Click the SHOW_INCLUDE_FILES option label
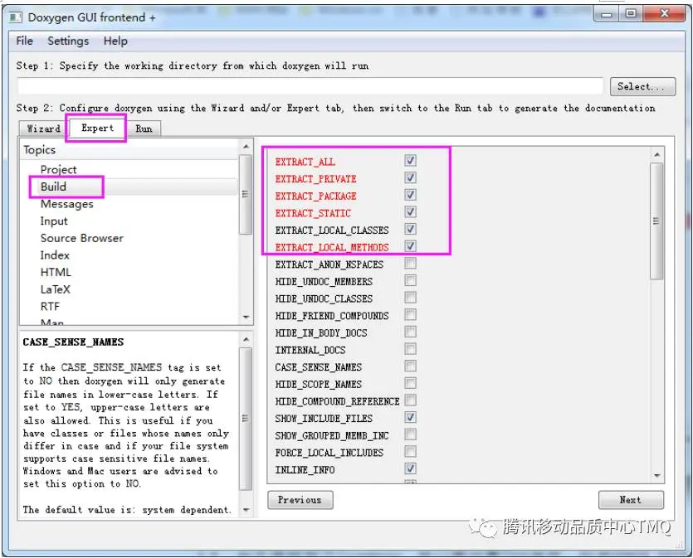This screenshot has height=558, width=693. [324, 418]
